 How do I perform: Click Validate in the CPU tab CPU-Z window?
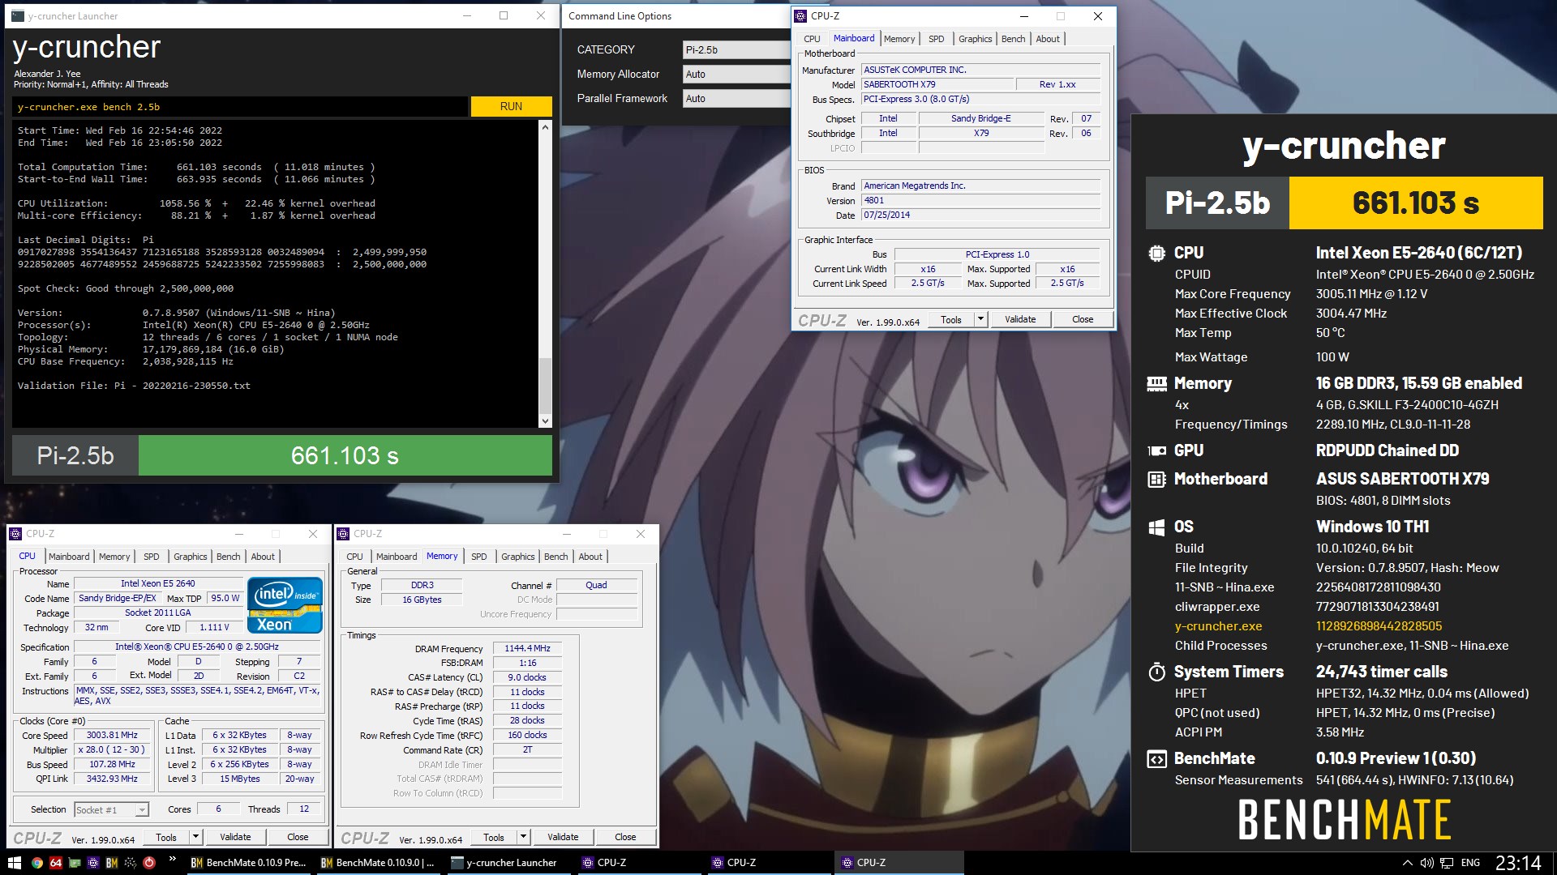[x=235, y=837]
